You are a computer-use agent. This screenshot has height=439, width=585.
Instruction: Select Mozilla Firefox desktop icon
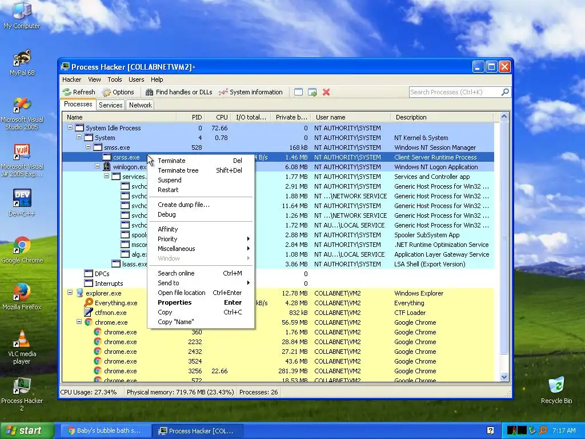pos(22,297)
